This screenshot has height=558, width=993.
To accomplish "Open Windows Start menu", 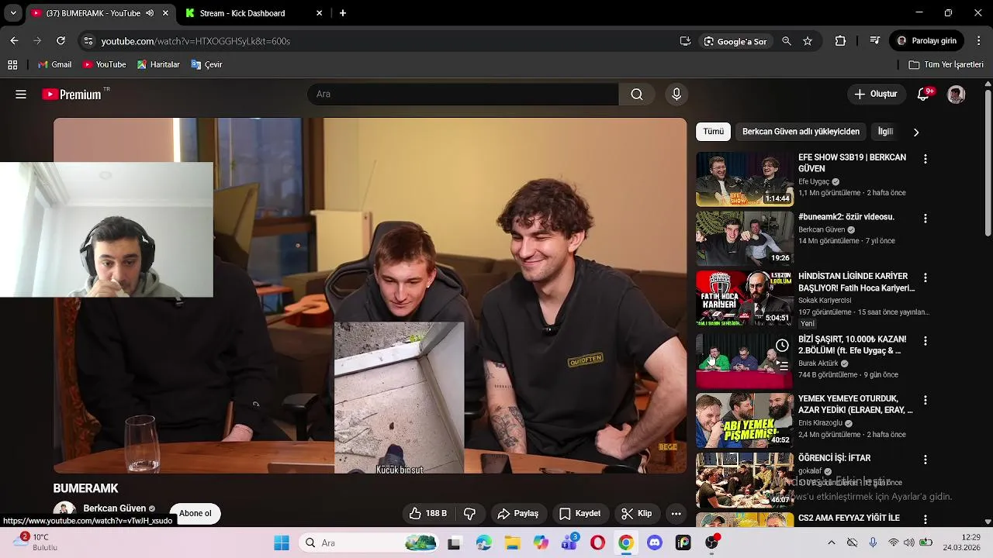I will (x=282, y=542).
